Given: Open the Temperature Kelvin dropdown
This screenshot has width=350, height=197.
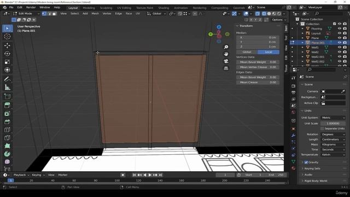Looking at the screenshot, I should [333, 154].
